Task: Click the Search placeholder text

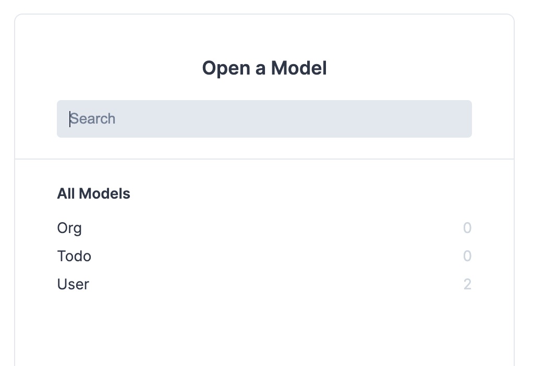Action: (93, 119)
